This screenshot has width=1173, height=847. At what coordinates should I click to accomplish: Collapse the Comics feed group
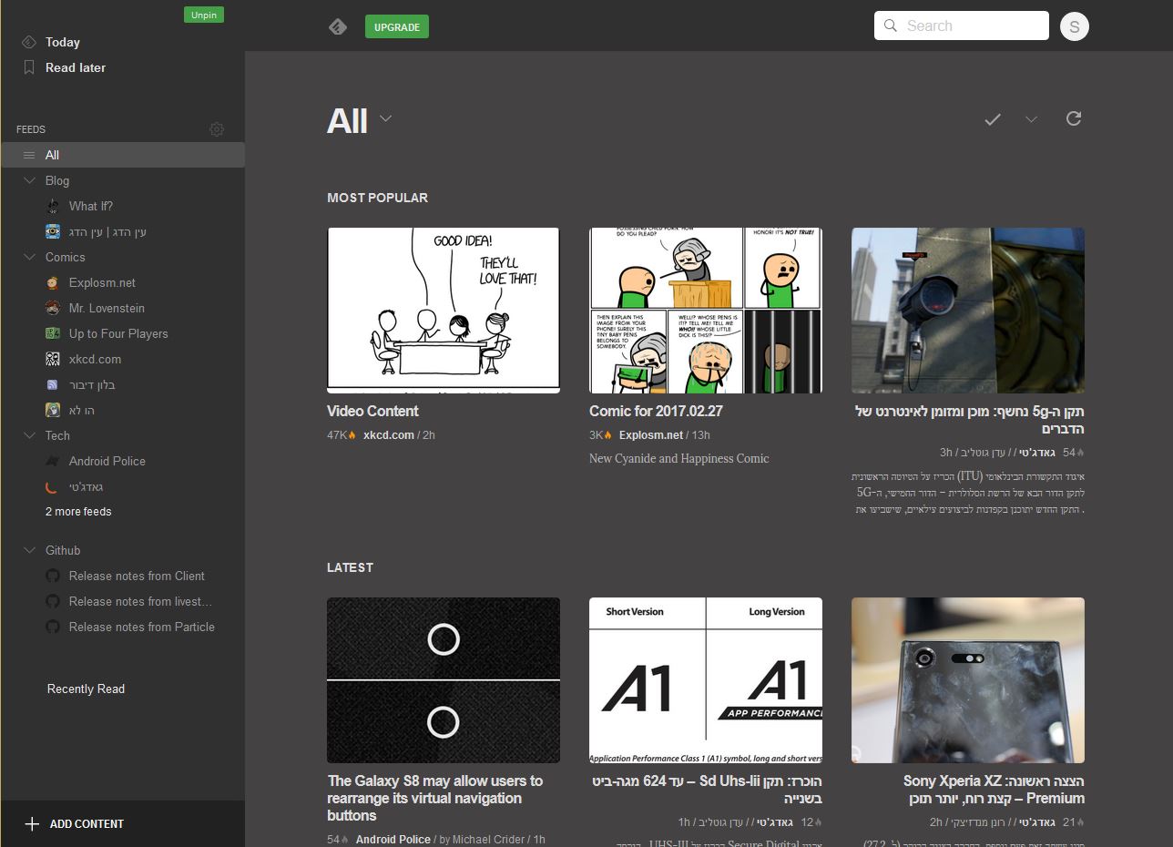(28, 257)
